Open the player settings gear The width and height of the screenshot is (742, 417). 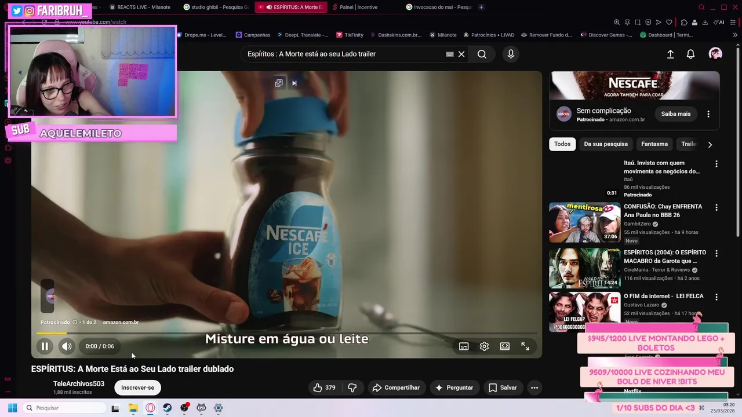[484, 346]
